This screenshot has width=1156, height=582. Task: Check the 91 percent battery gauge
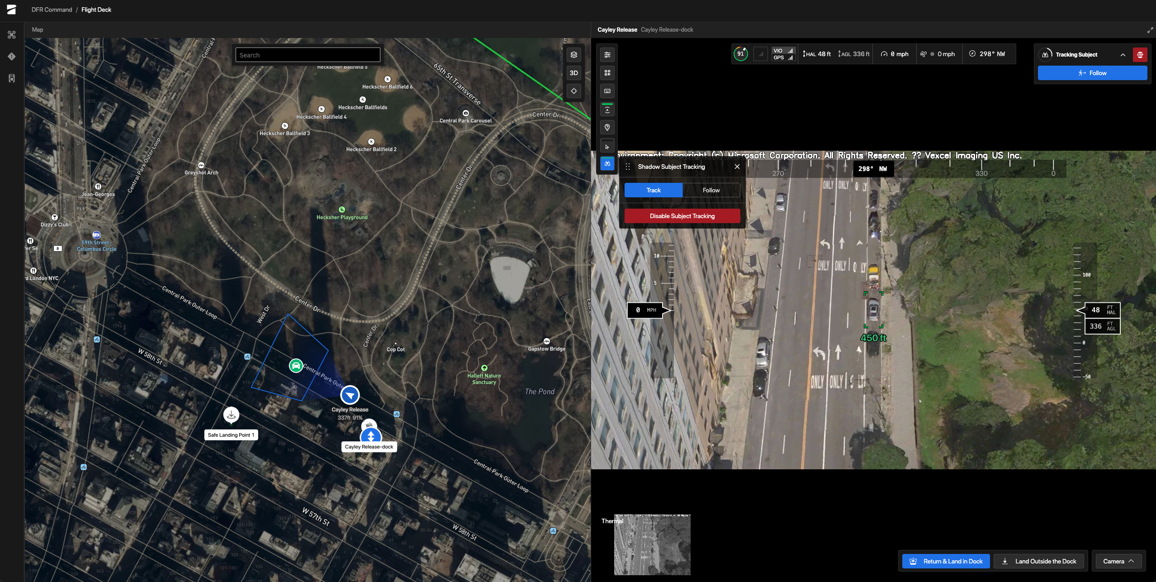(740, 53)
